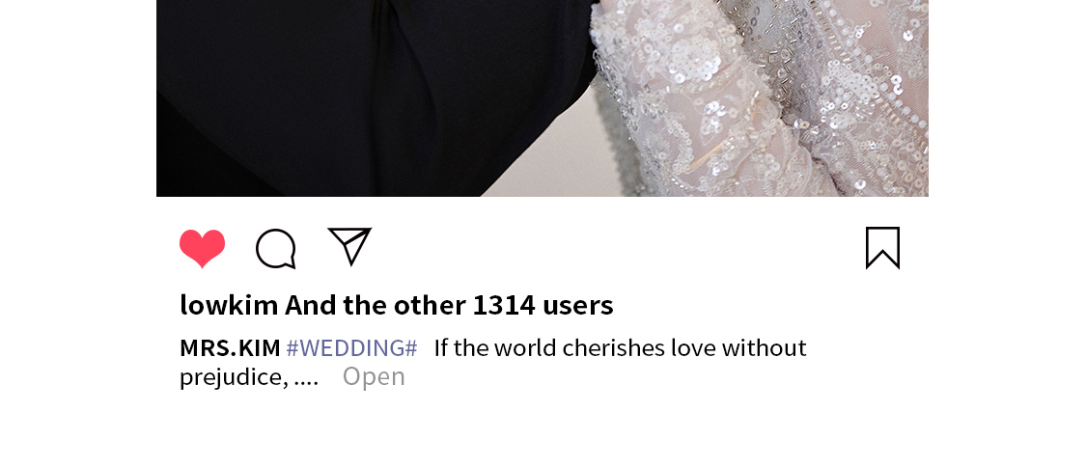
Task: Save the post with the bookmark icon
Action: tap(883, 247)
